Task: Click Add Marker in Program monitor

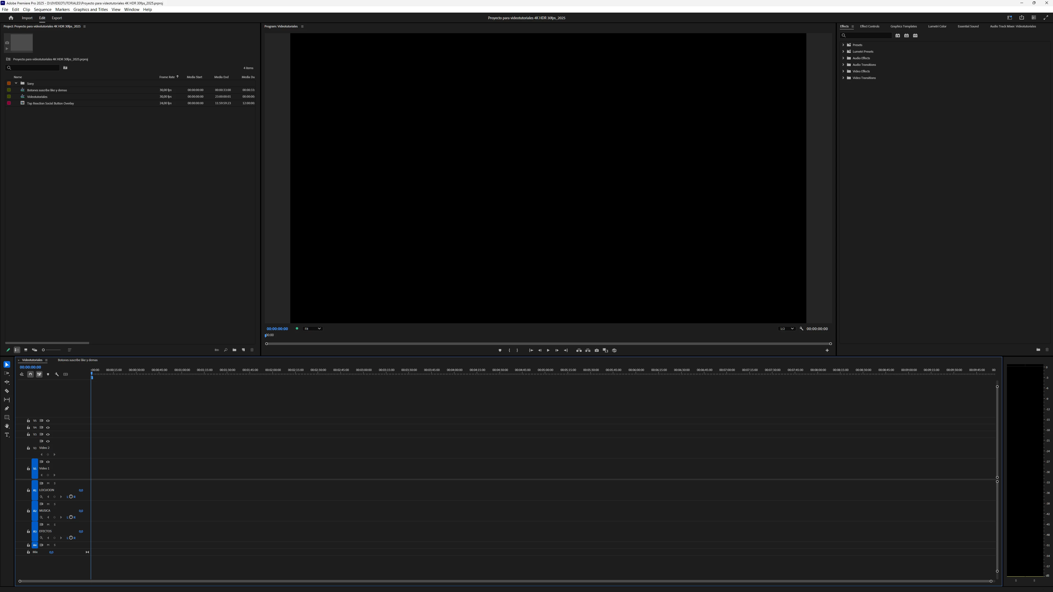Action: pos(500,350)
